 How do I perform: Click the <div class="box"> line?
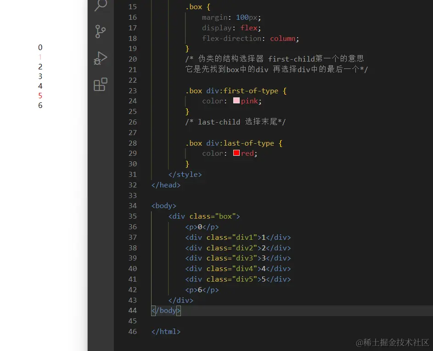[x=204, y=216]
